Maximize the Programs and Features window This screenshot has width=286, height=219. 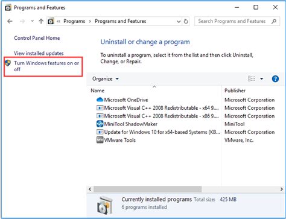pos(256,8)
